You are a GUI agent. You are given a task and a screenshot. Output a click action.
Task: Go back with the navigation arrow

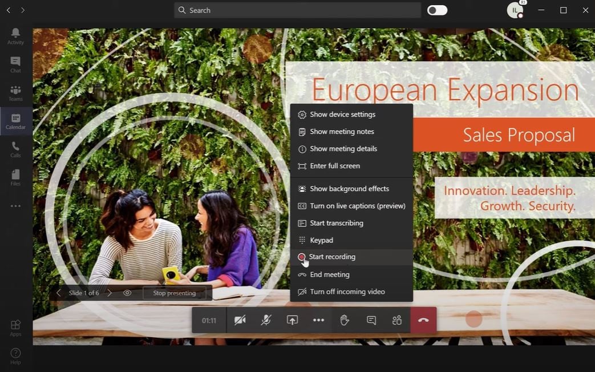click(x=9, y=10)
